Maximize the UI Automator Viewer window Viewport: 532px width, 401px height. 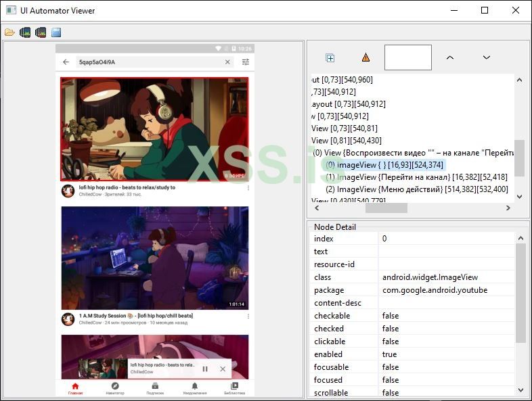click(485, 11)
